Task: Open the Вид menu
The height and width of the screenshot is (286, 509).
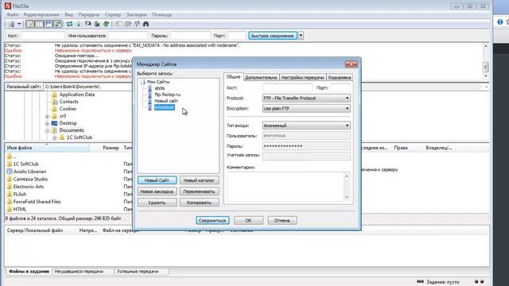Action: click(68, 14)
